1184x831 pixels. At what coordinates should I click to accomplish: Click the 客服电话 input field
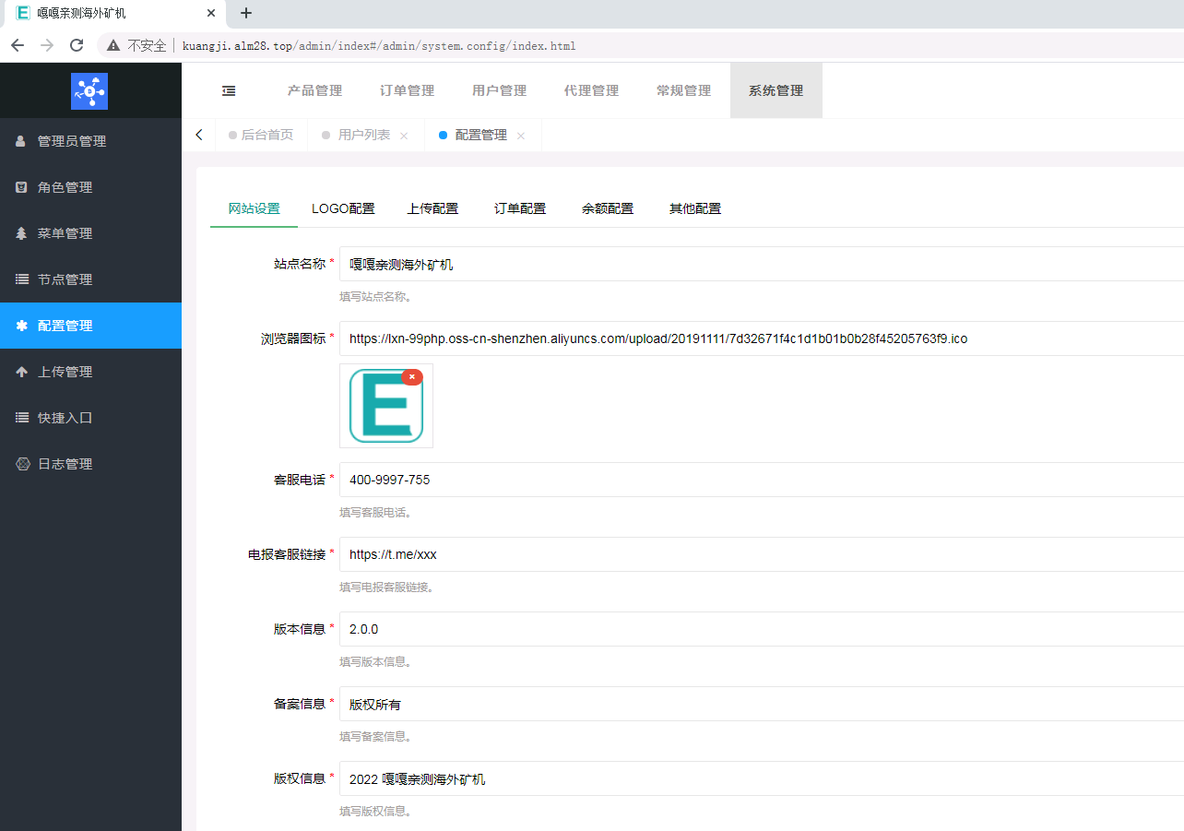pyautogui.click(x=756, y=480)
